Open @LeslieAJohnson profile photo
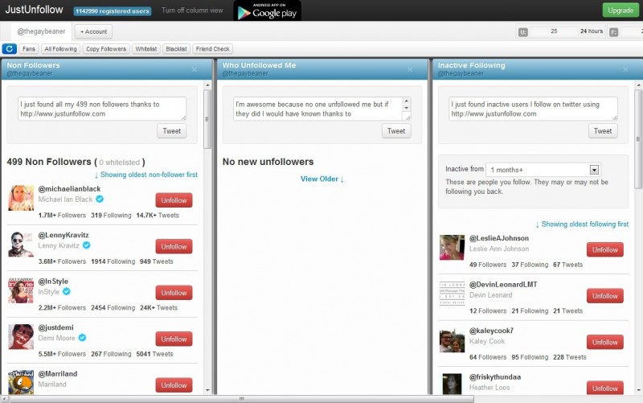The image size is (643, 403). pos(452,248)
